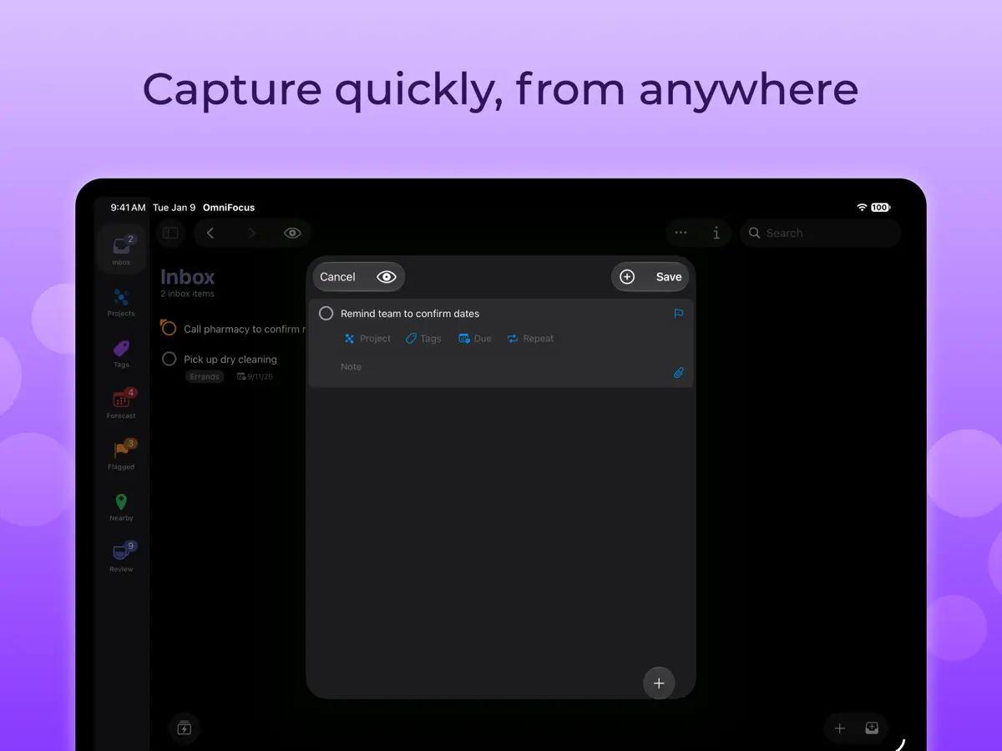Open the automation bolt icon at bottom left
Viewport: 1002px width, 751px height.
click(185, 728)
